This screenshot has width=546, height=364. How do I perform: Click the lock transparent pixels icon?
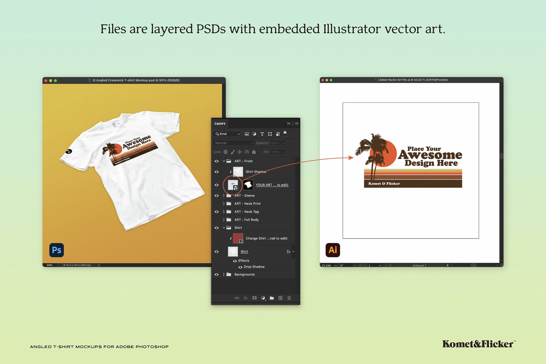(226, 152)
